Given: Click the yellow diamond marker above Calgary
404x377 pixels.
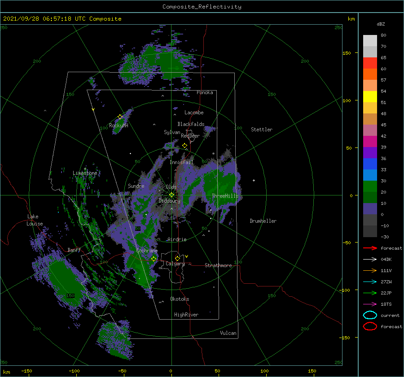Looking at the screenshot, I should 177,258.
